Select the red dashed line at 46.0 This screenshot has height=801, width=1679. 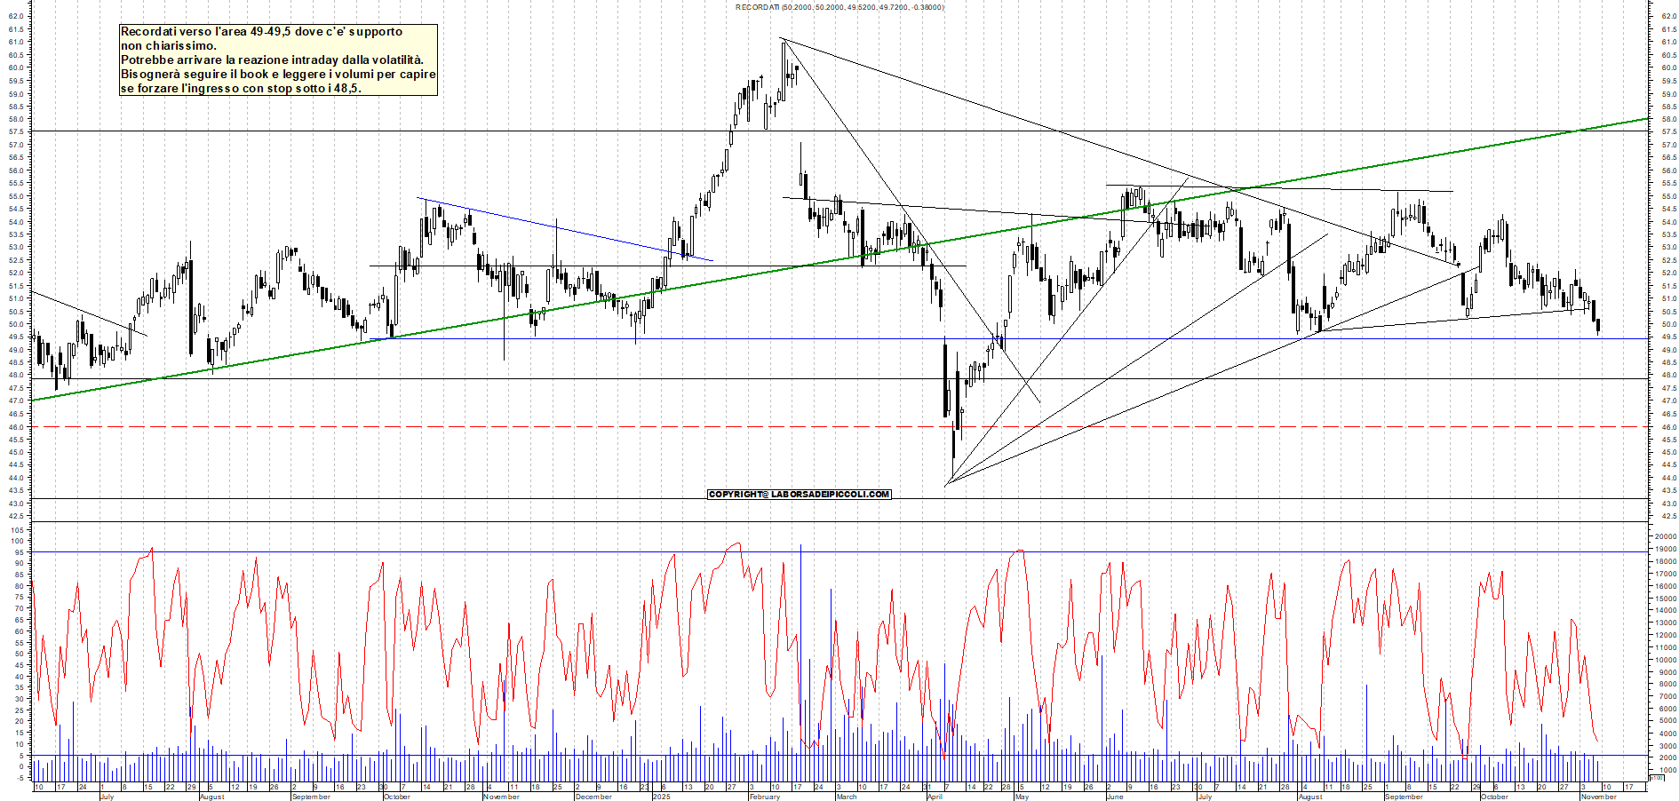click(533, 426)
